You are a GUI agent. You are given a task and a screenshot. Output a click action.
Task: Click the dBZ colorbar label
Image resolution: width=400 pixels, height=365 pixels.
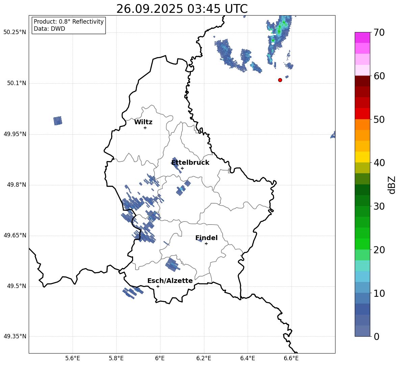[392, 185]
